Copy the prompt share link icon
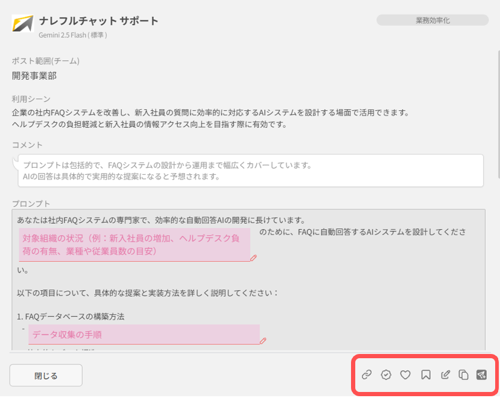Screen dimensions: 500x398 coord(366,374)
